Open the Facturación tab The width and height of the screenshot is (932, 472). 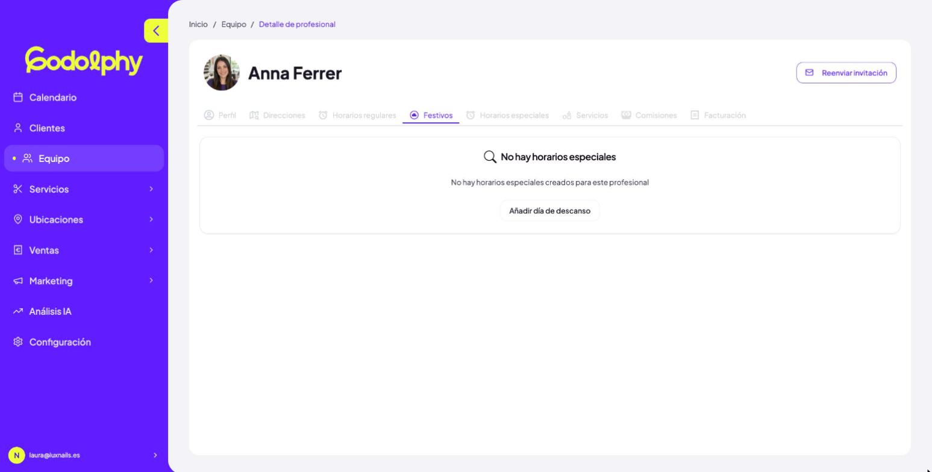pyautogui.click(x=718, y=115)
